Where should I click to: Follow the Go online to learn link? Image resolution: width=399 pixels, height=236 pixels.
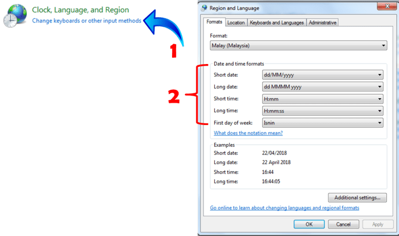pyautogui.click(x=284, y=208)
